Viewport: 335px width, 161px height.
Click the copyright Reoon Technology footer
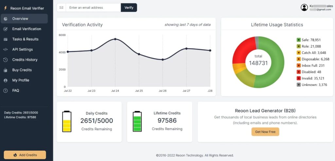(195, 155)
